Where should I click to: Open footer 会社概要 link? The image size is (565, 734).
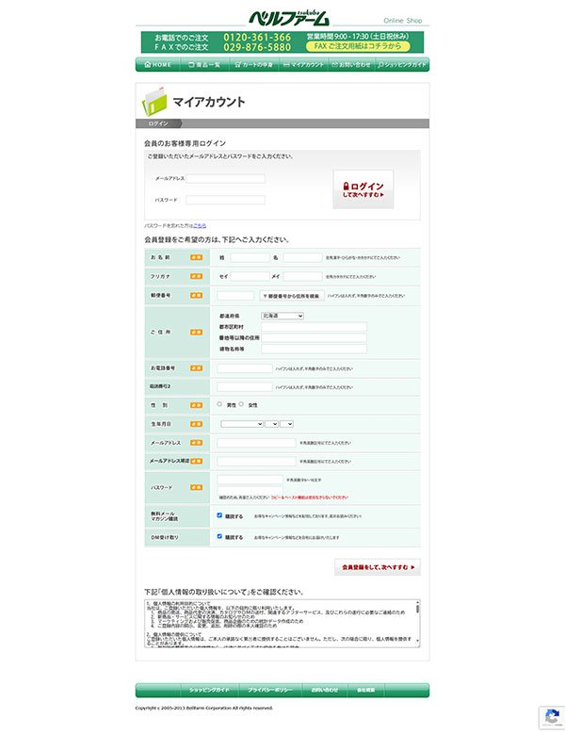[x=365, y=690]
